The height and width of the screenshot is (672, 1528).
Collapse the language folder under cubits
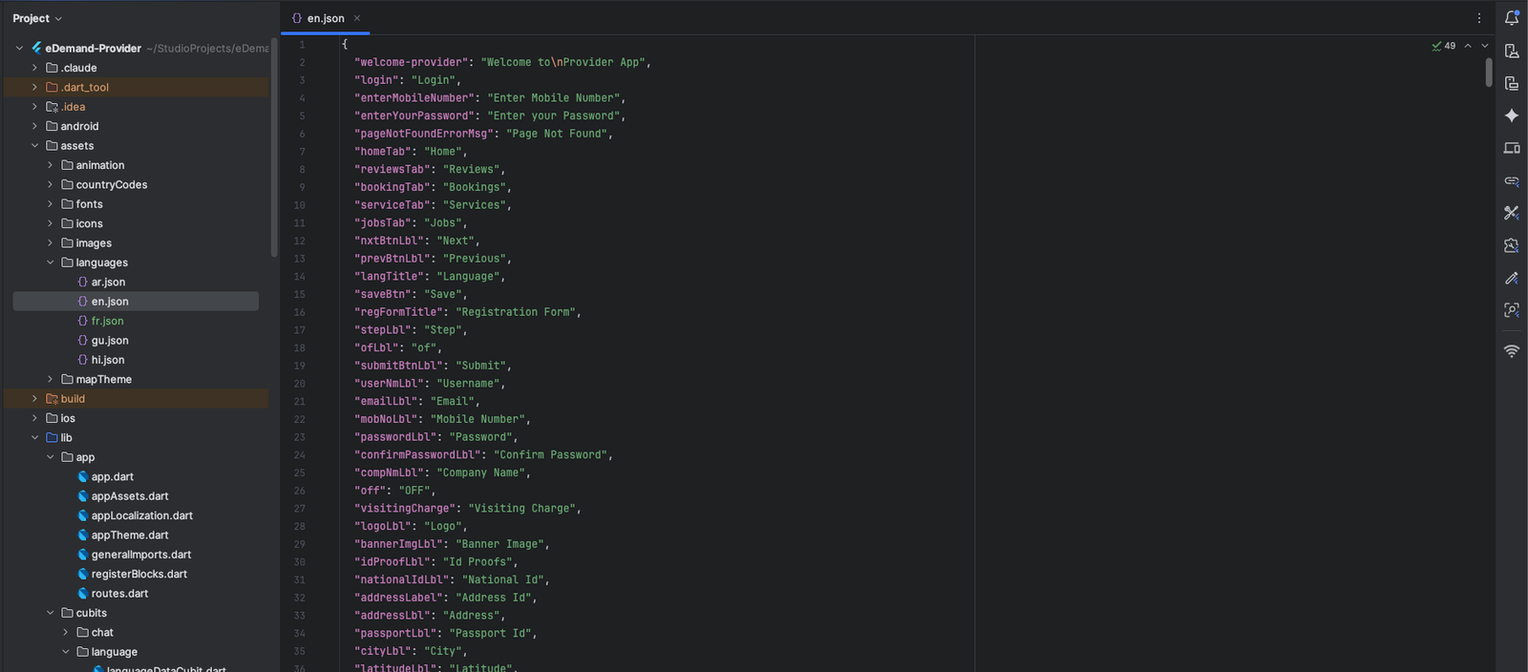click(x=66, y=652)
